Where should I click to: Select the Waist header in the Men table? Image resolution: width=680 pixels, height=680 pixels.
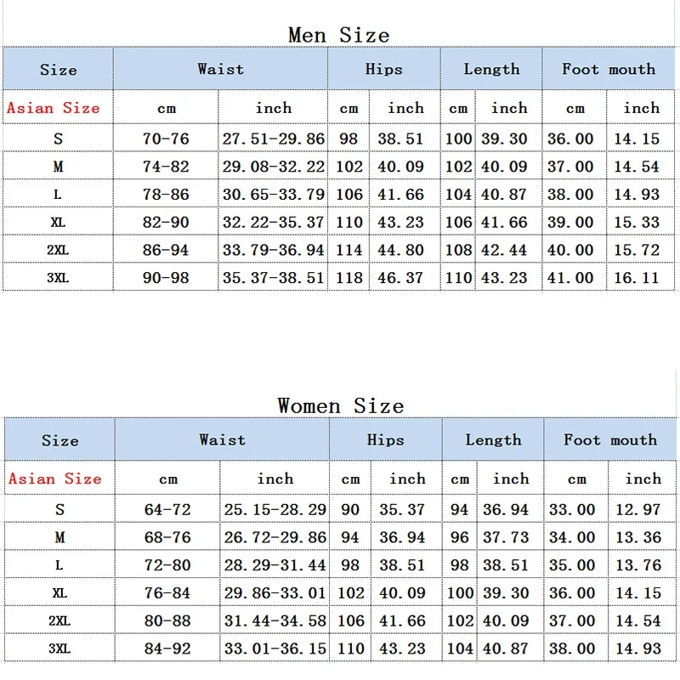point(220,70)
